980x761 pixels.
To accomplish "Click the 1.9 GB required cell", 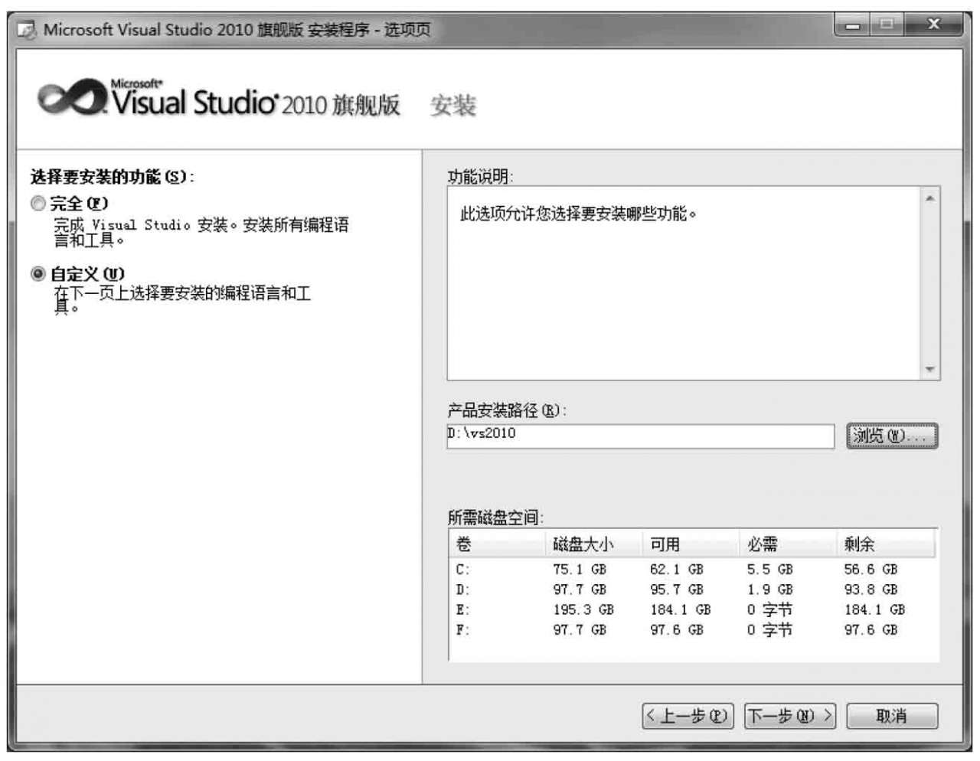I will 770,590.
